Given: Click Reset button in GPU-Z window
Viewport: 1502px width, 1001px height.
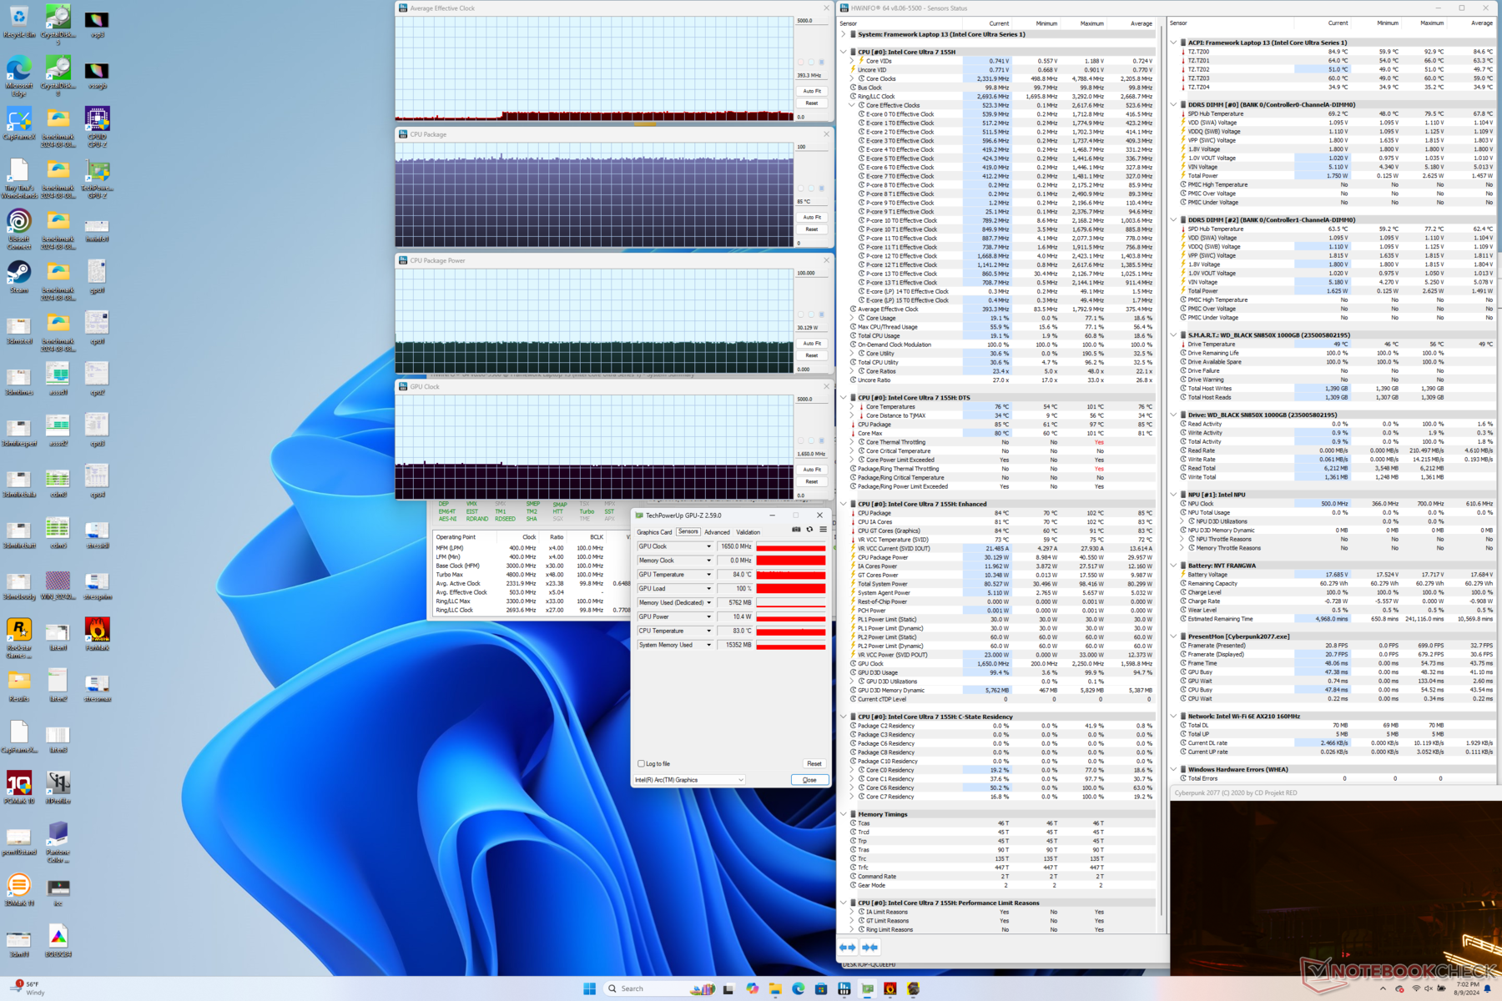Looking at the screenshot, I should tap(814, 763).
